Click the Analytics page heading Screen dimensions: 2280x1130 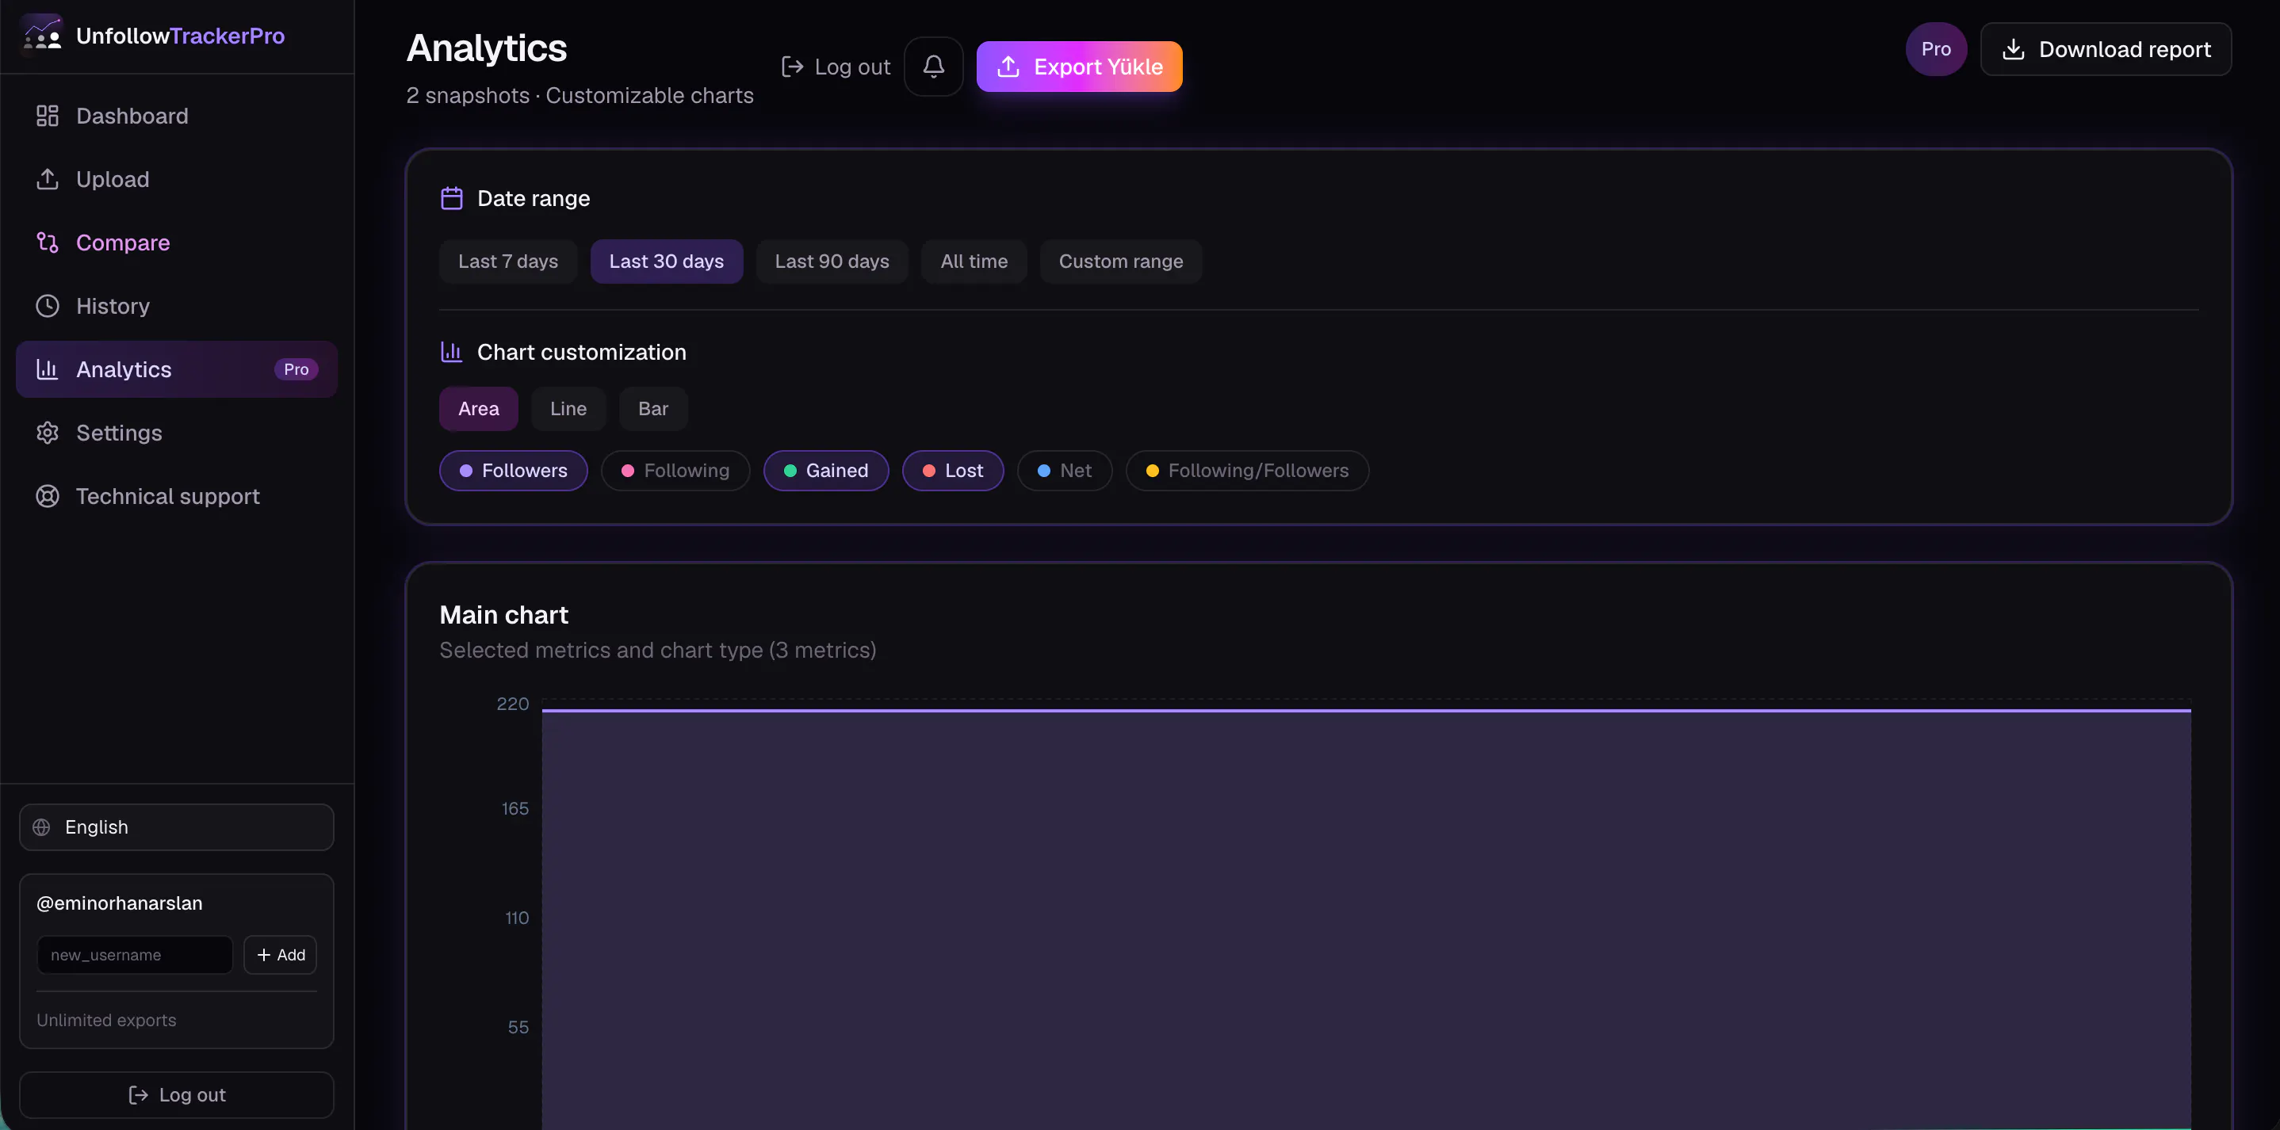point(487,48)
